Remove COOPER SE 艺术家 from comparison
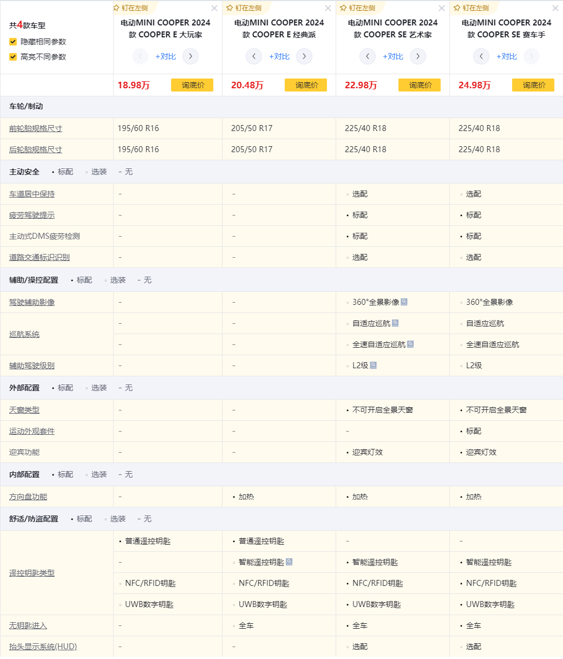The height and width of the screenshot is (659, 563). (441, 8)
